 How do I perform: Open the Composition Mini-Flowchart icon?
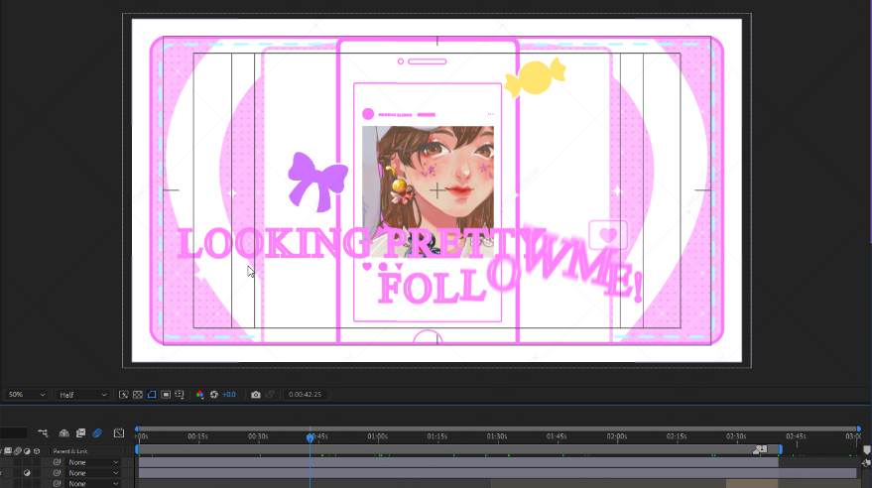coord(43,433)
